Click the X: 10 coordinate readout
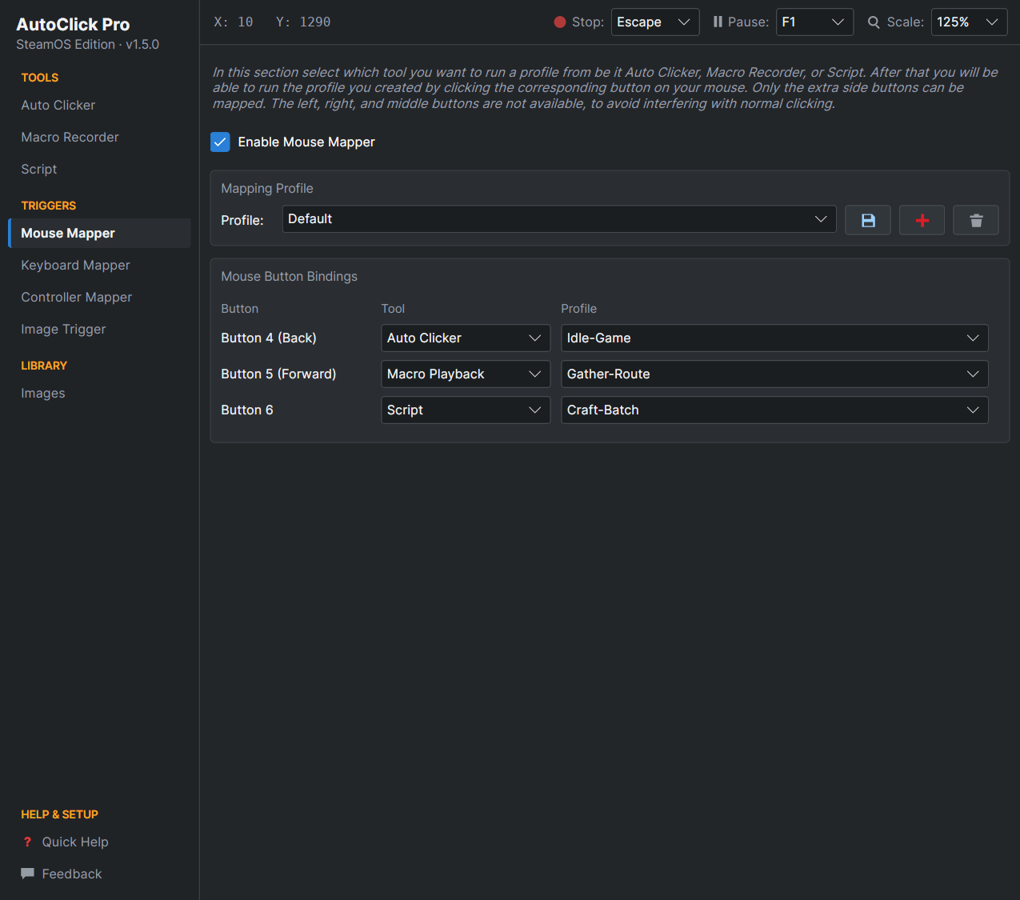 tap(234, 22)
